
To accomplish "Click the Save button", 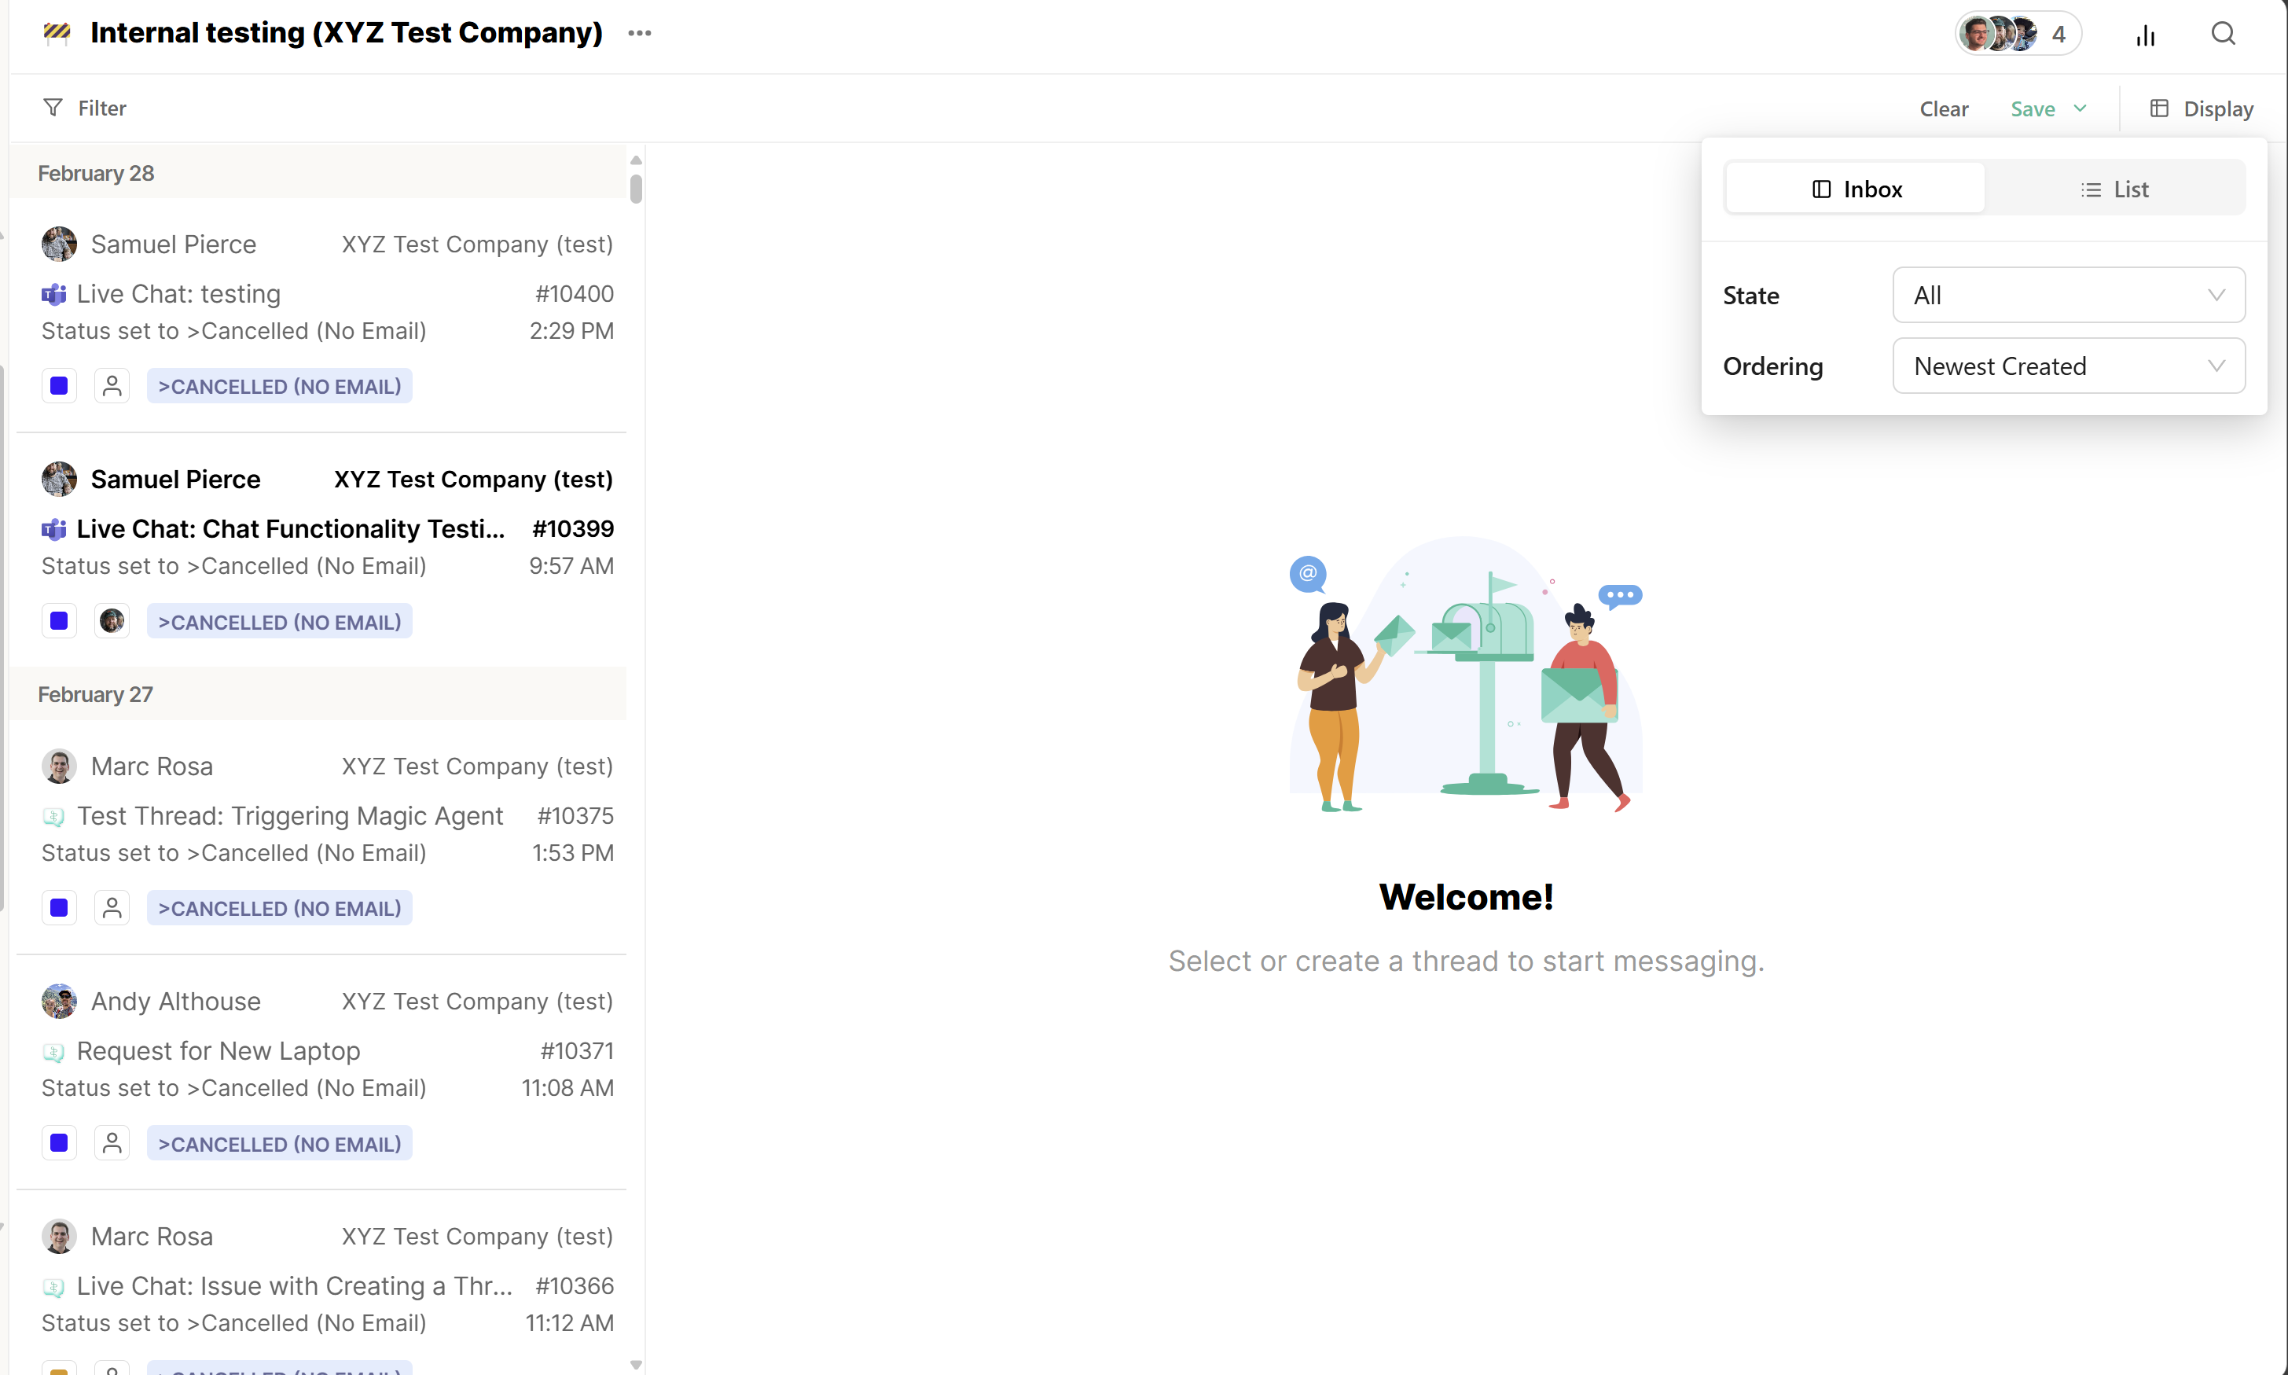I will tap(2033, 108).
